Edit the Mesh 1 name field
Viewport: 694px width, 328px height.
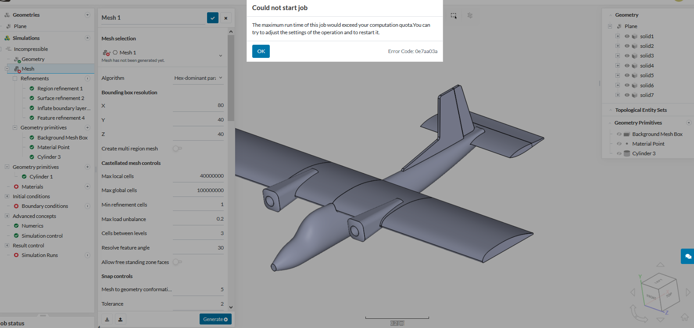click(x=153, y=18)
